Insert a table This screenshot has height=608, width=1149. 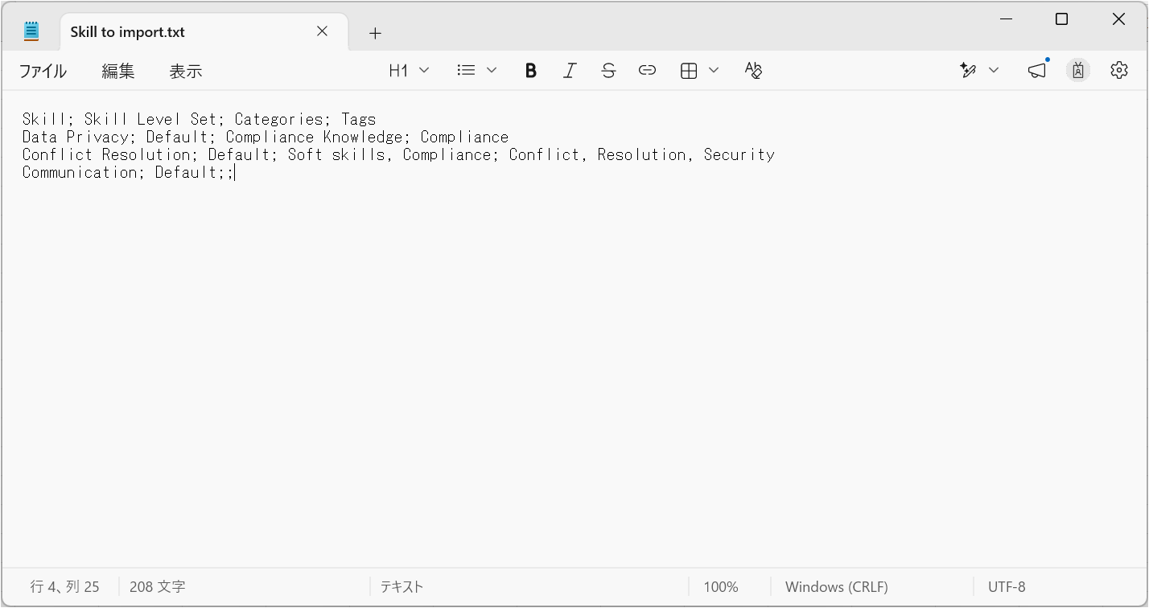(689, 71)
